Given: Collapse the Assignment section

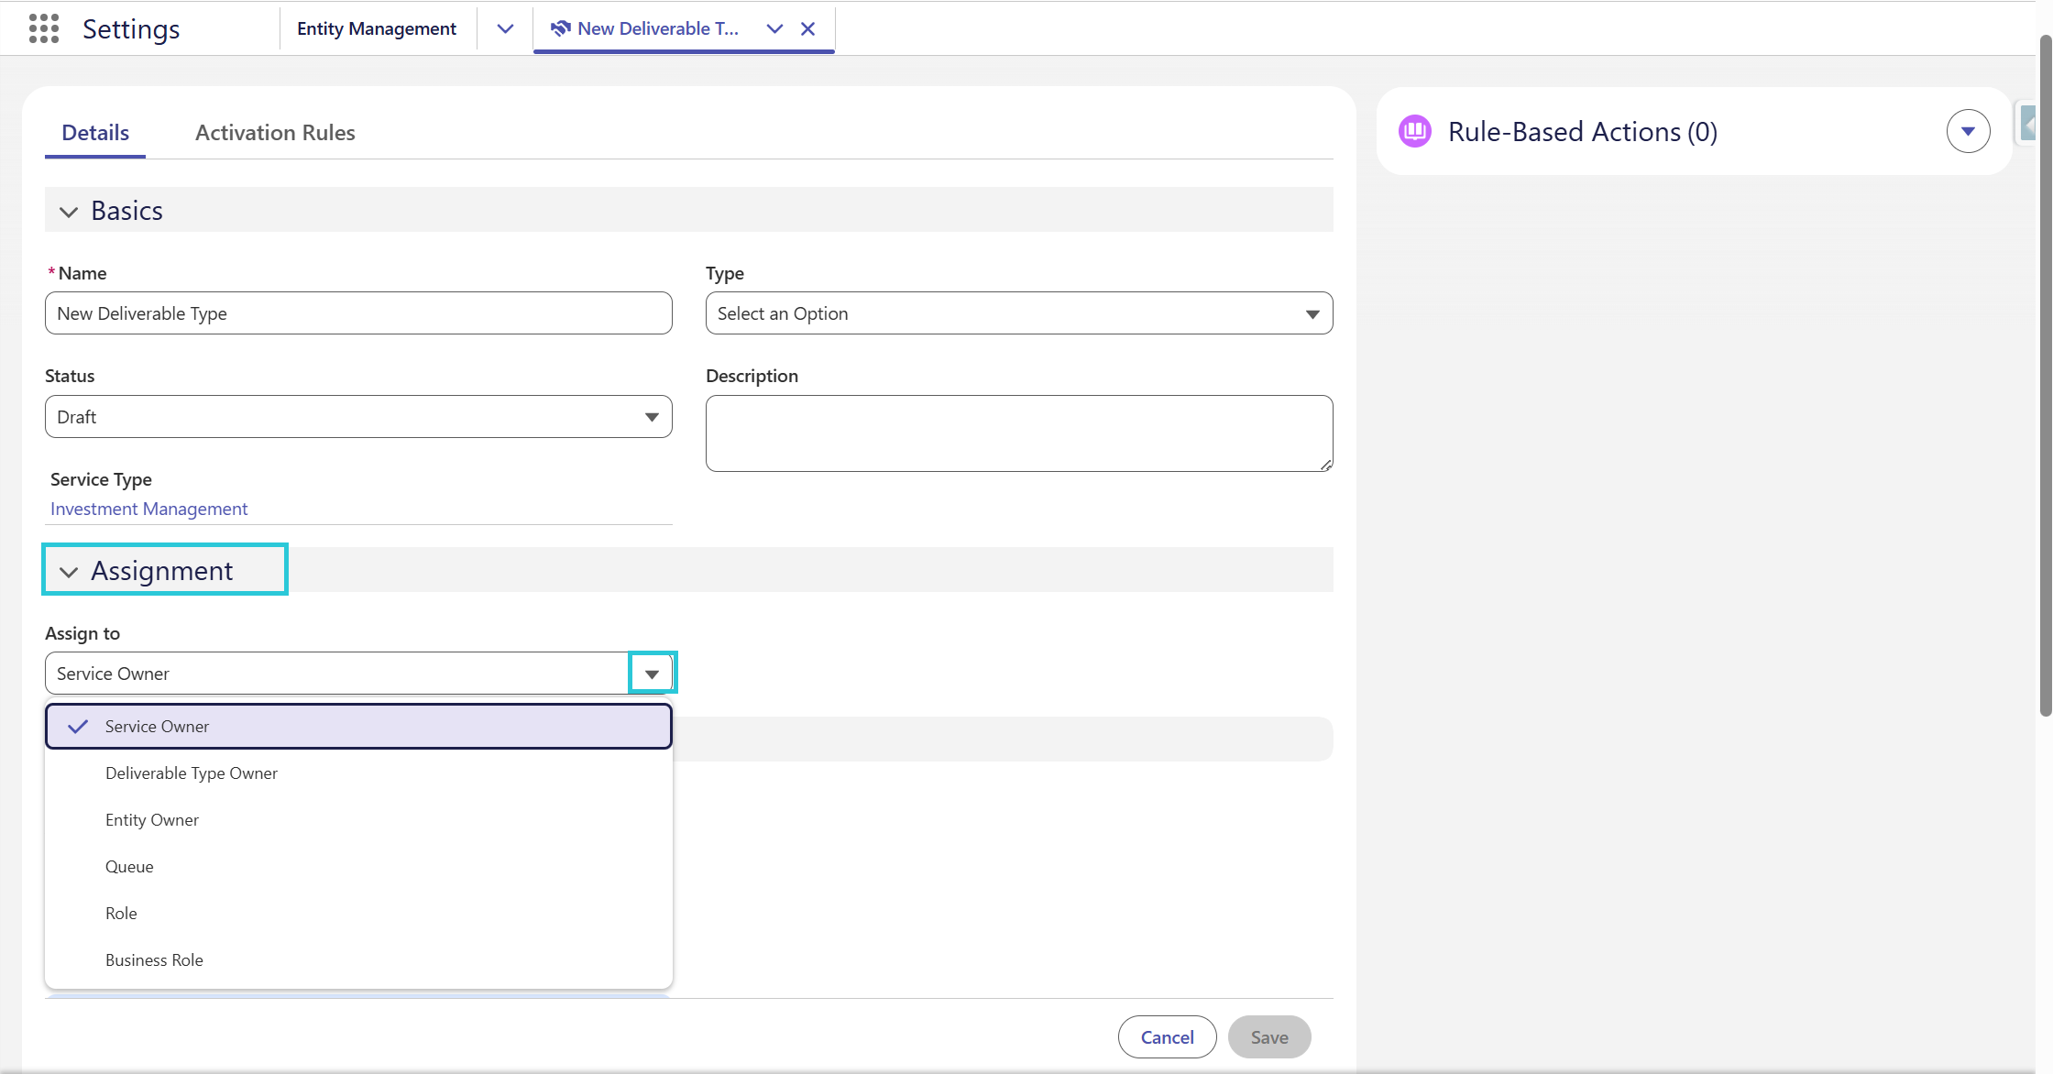Looking at the screenshot, I should (69, 572).
